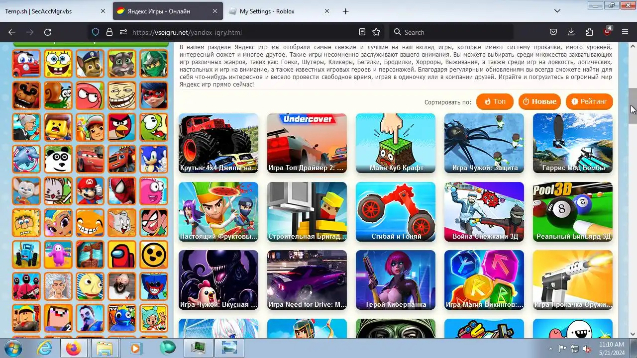This screenshot has width=637, height=358.
Task: Open the red Among Us crewmate icon
Action: coord(122,254)
